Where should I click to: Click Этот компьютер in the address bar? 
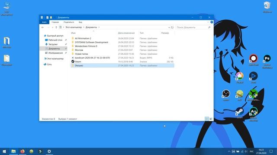pyautogui.click(x=74, y=27)
